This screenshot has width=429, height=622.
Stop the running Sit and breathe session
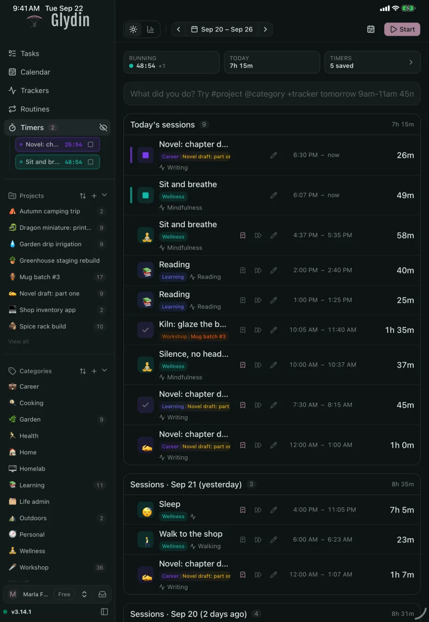(x=145, y=195)
